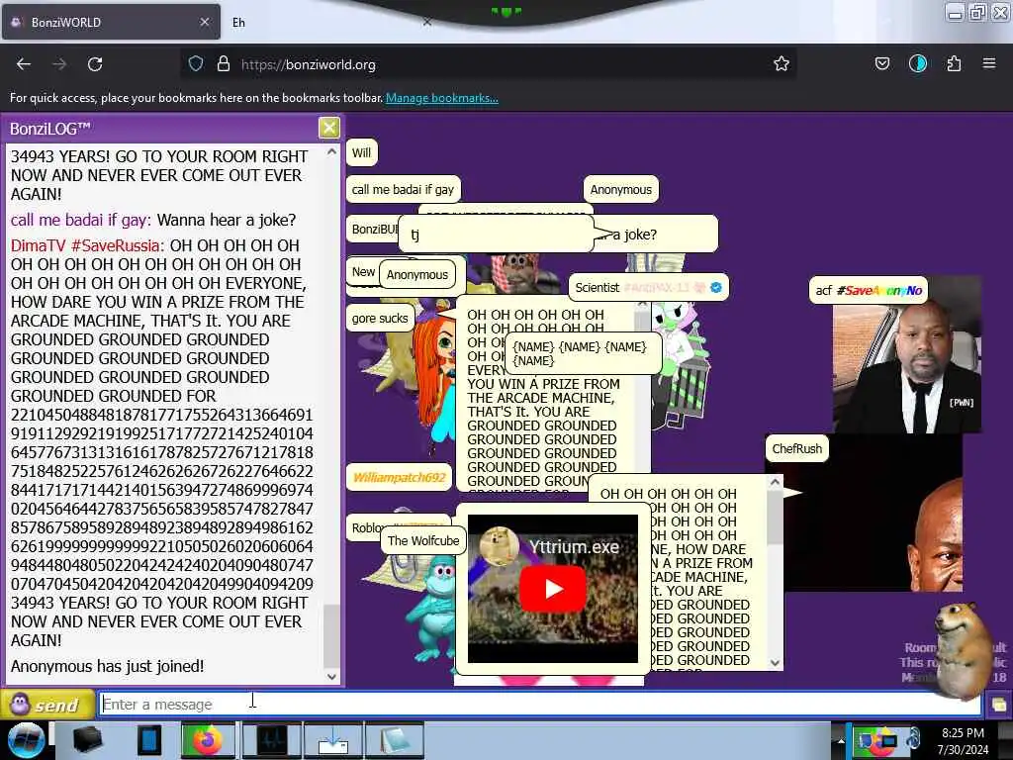Play the Yttrium.exe YouTube video

point(552,589)
